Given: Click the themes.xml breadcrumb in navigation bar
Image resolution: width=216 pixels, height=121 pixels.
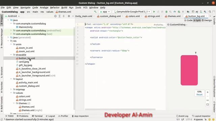Looking at the screenshot, I should [63, 12].
